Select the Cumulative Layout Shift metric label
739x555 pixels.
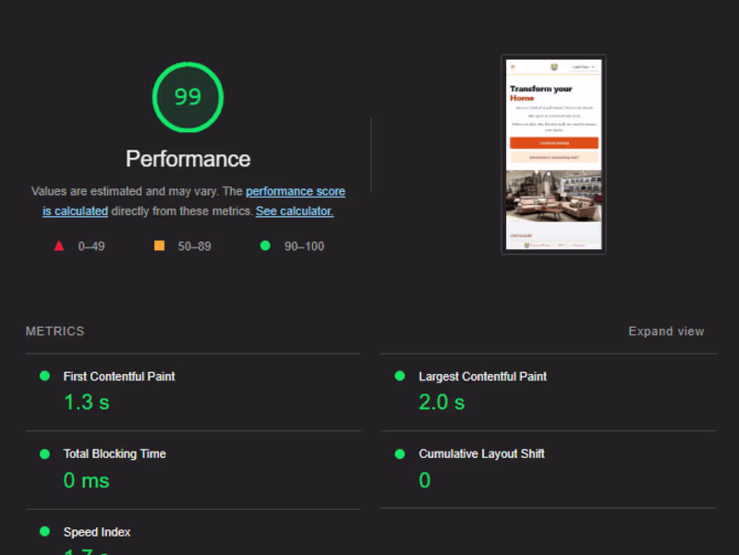[481, 454]
